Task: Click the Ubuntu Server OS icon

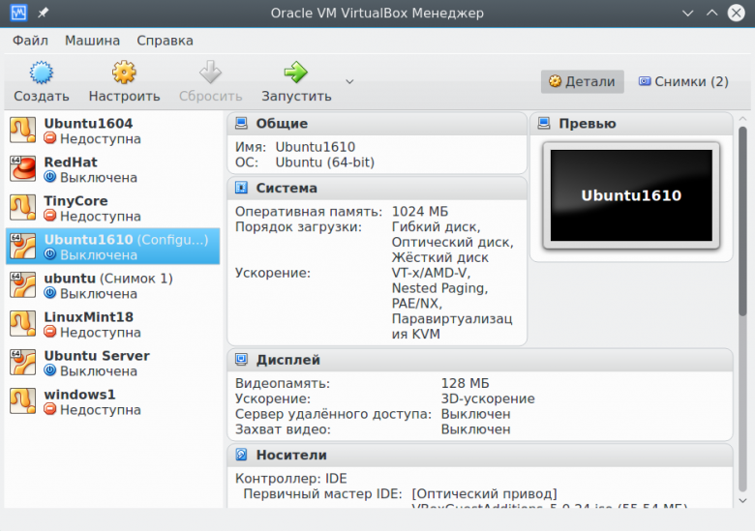Action: [22, 363]
